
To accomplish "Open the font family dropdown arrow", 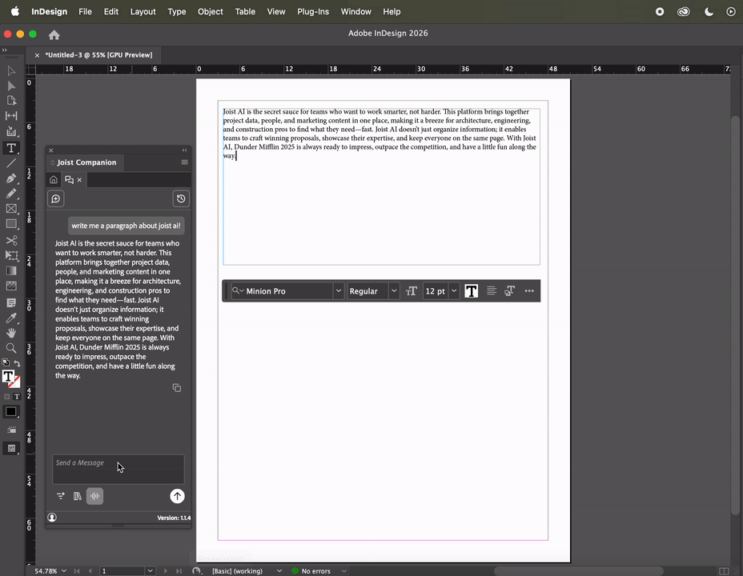I will point(339,291).
